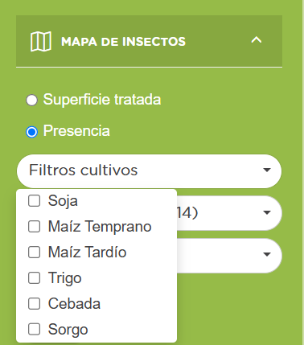Click the Presencia label text
Screen dimensions: 304x345
76,131
